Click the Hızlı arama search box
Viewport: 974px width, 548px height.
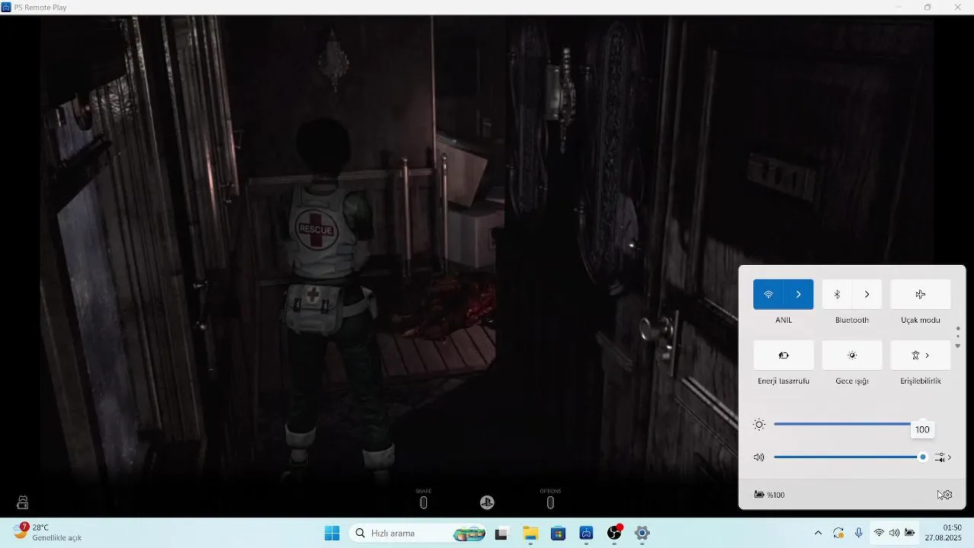click(418, 534)
